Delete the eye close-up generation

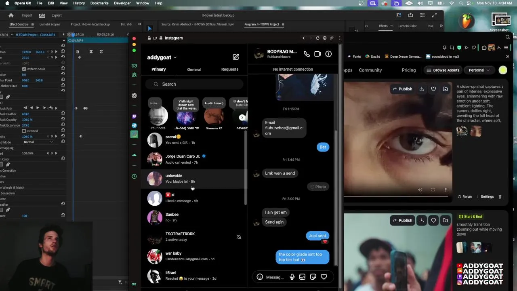[500, 197]
